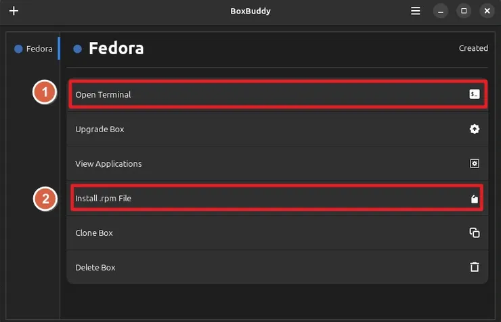Click the blue dot beside Fedora in sidebar
The height and width of the screenshot is (322, 501).
pyautogui.click(x=19, y=49)
